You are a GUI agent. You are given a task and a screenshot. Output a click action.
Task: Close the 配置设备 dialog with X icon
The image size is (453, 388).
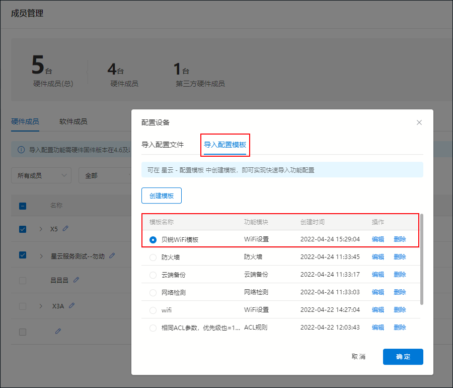(x=419, y=122)
